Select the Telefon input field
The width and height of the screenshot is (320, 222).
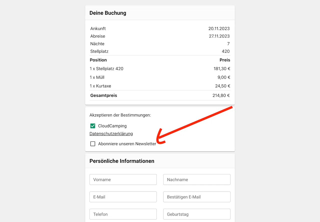click(123, 214)
